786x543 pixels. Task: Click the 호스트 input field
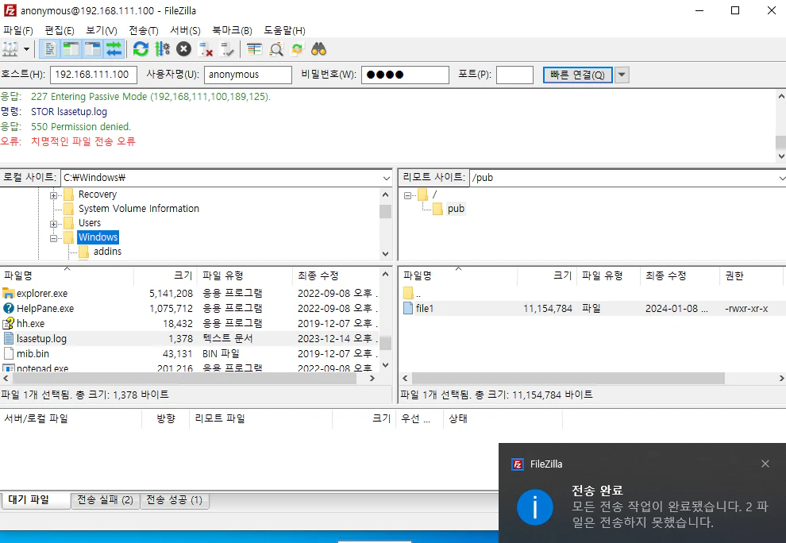point(93,75)
